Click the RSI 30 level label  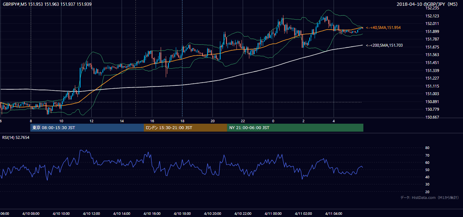[x=427, y=184]
